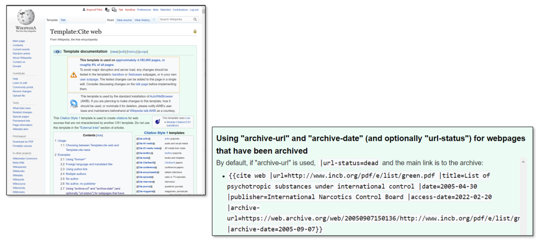Click the zoomed code example's scrollbar
536x243 pixels.
523,196
